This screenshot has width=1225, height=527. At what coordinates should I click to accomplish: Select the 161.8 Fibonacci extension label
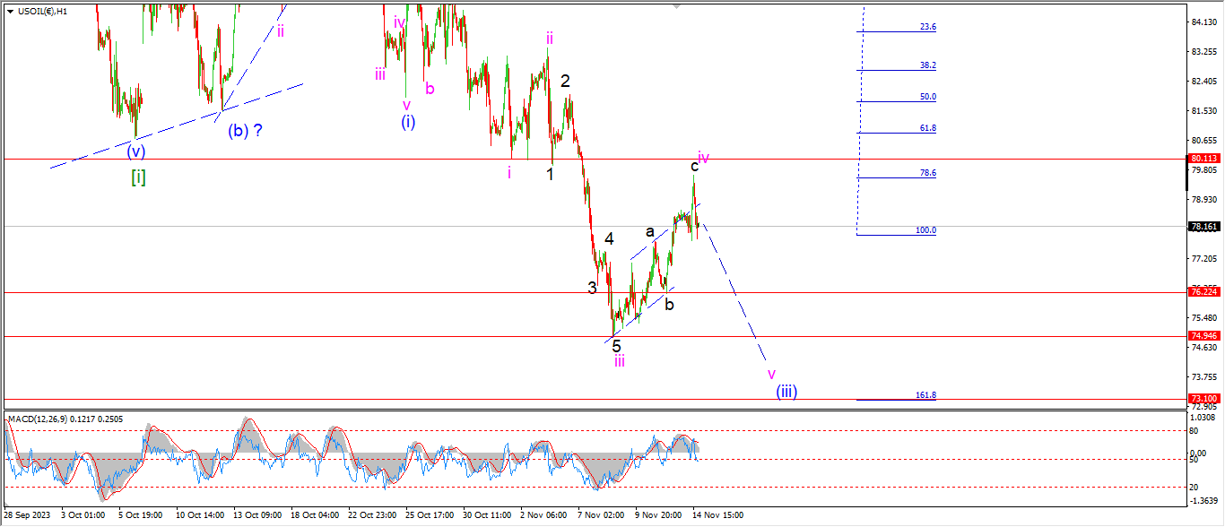[925, 394]
